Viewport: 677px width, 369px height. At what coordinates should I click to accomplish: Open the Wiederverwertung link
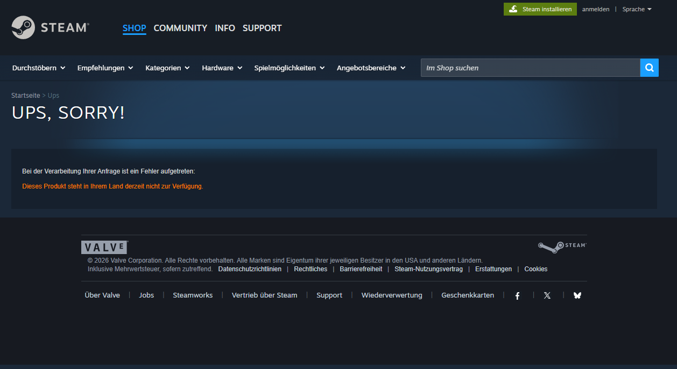pos(392,295)
